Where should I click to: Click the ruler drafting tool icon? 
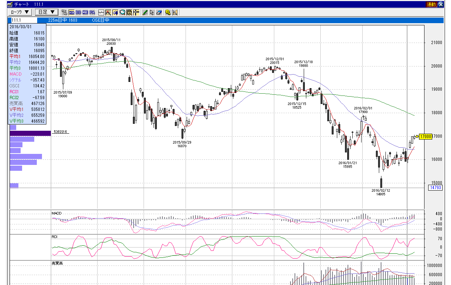174,12
